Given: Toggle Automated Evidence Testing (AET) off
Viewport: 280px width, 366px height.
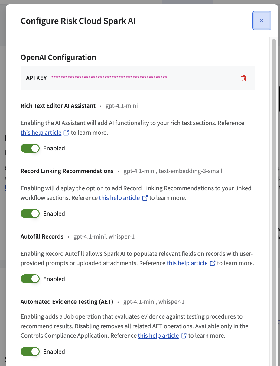Looking at the screenshot, I should 30,352.
